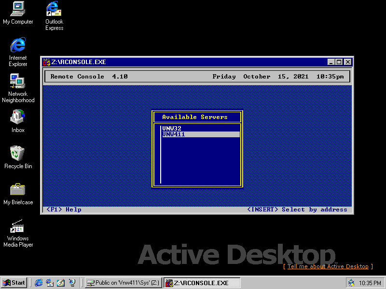Click the system tray scheduler icon

[x=352, y=283]
